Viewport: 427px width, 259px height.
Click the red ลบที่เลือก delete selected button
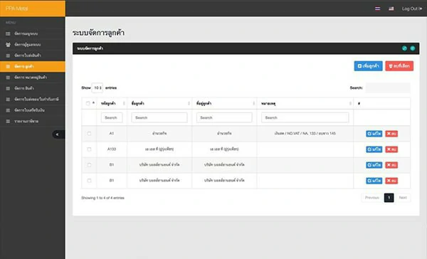coord(399,66)
